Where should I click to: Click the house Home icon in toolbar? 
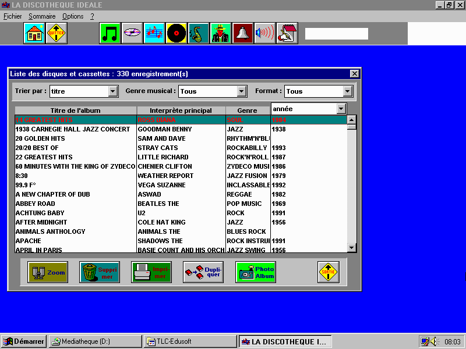point(34,33)
